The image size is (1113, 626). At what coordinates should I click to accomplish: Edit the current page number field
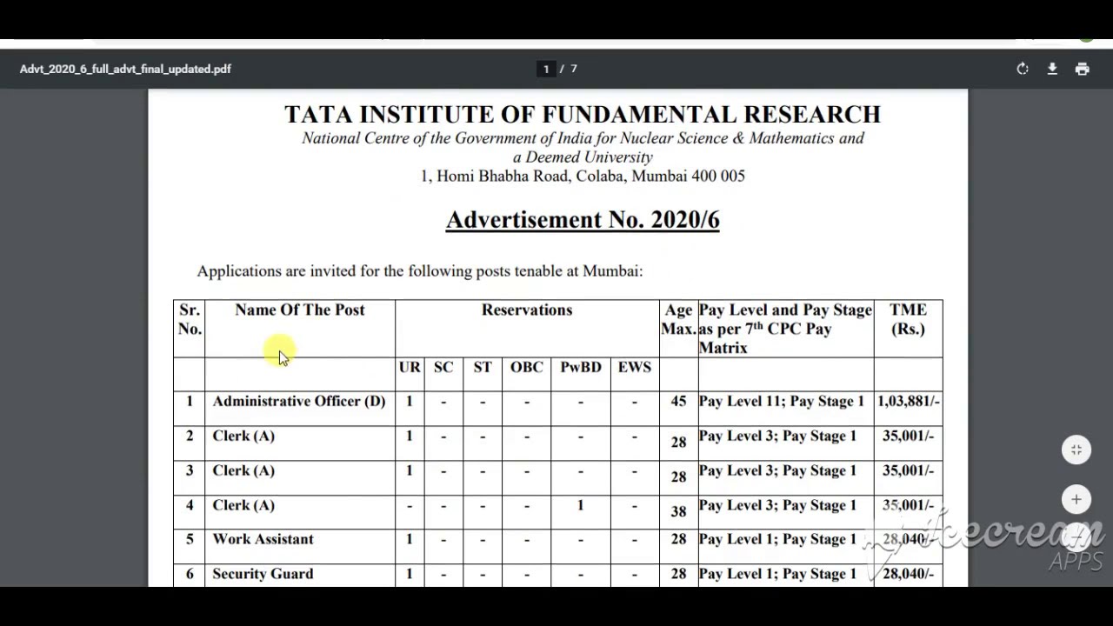pos(546,69)
